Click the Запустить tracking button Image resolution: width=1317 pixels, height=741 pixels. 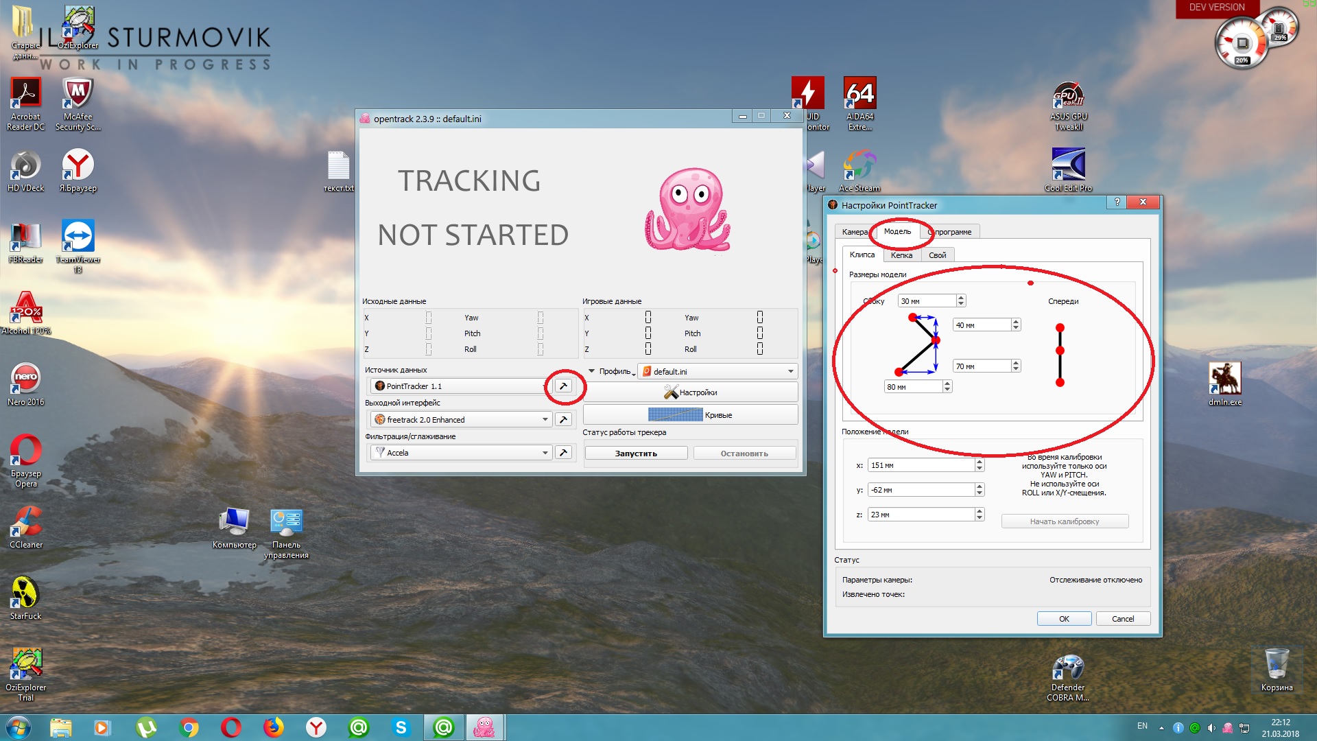point(636,454)
